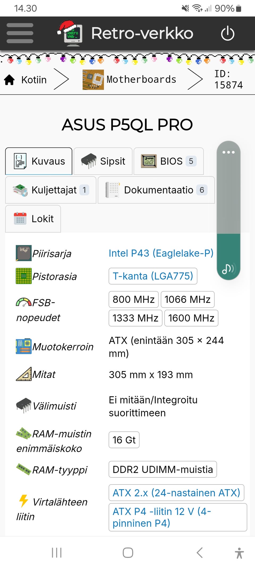The height and width of the screenshot is (568, 255).
Task: Tap the sound note icon on widget
Action: point(228,269)
